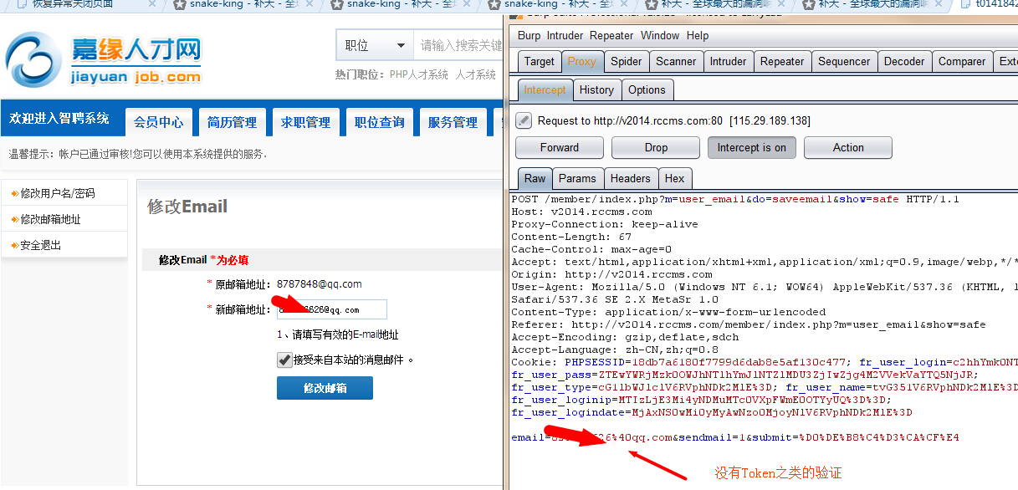
Task: Click the 欢迎进入智聘系统 header text
Action: point(59,119)
